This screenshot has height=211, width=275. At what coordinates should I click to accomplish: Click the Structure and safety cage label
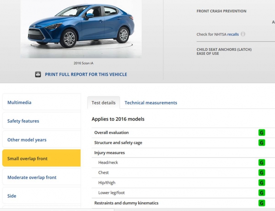118,143
